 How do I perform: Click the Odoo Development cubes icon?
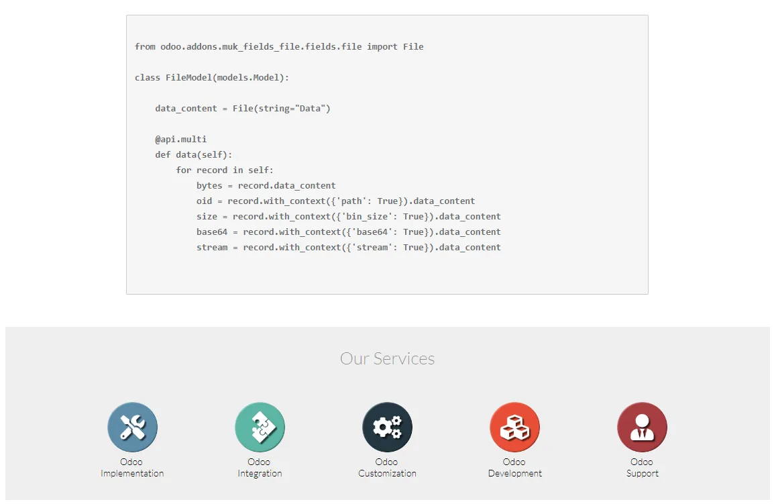(514, 427)
